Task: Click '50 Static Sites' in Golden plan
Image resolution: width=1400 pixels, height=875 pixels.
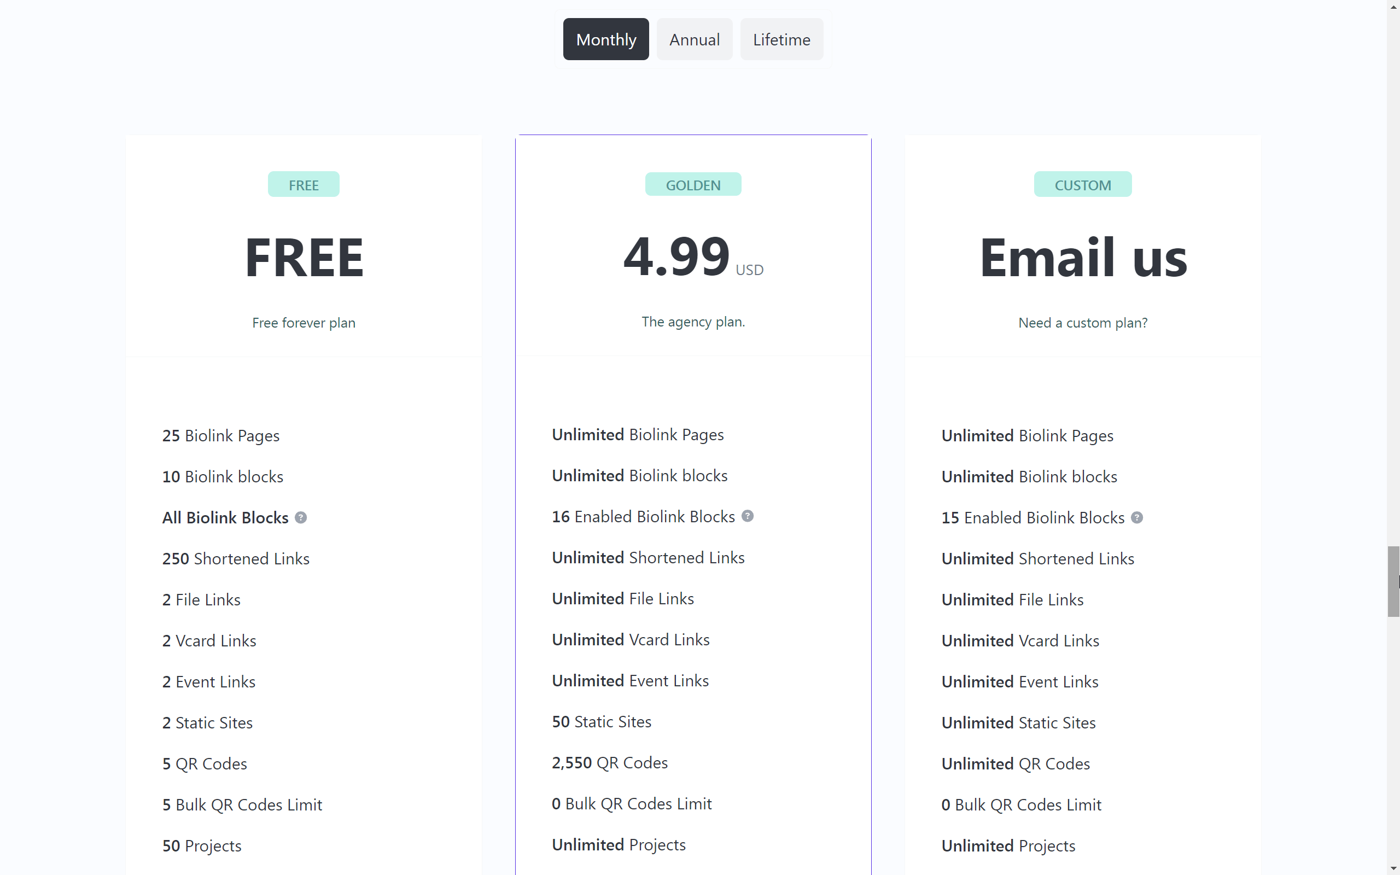Action: pos(601,722)
